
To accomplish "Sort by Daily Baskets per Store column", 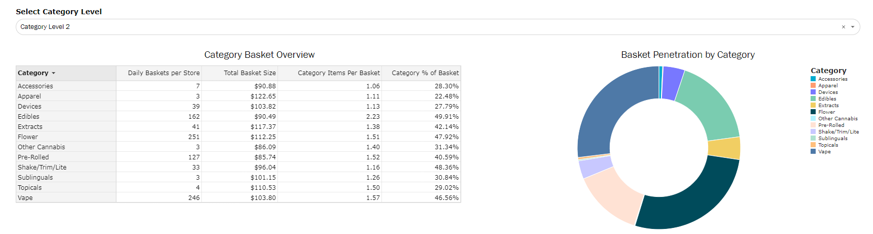I will 163,73.
